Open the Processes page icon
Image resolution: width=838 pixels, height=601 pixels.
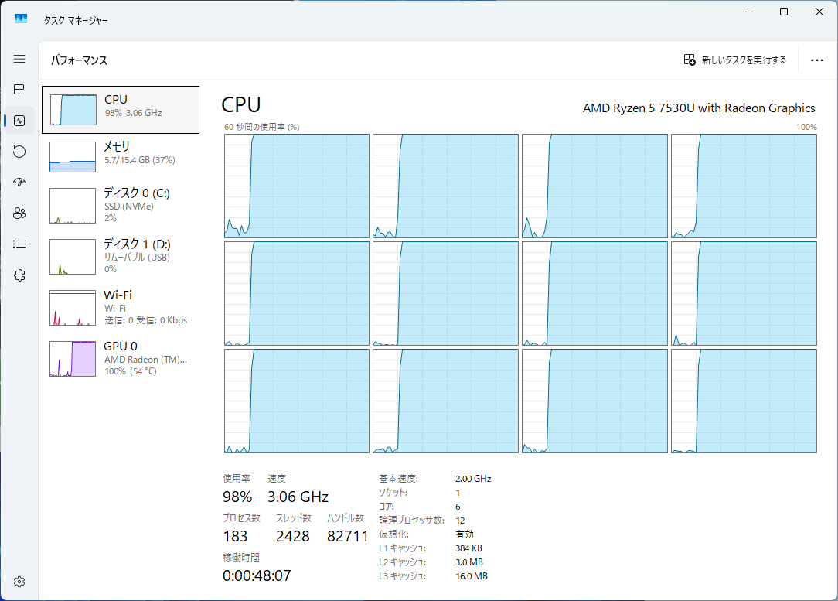click(19, 90)
